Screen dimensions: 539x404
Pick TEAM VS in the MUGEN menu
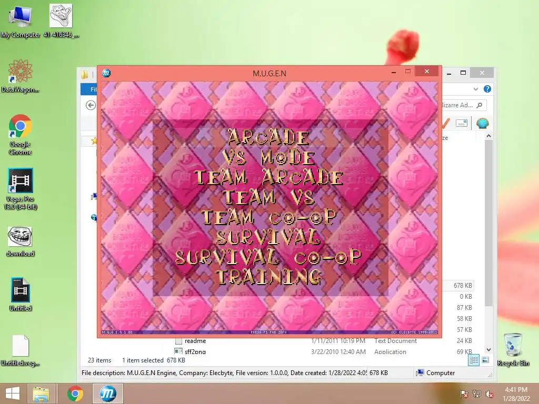tap(269, 198)
